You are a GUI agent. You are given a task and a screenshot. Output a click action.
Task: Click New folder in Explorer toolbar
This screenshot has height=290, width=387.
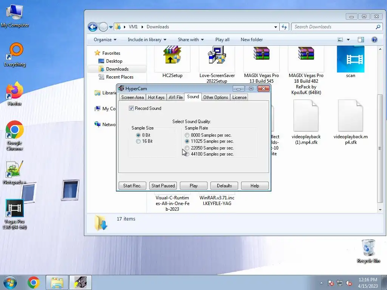pyautogui.click(x=251, y=40)
